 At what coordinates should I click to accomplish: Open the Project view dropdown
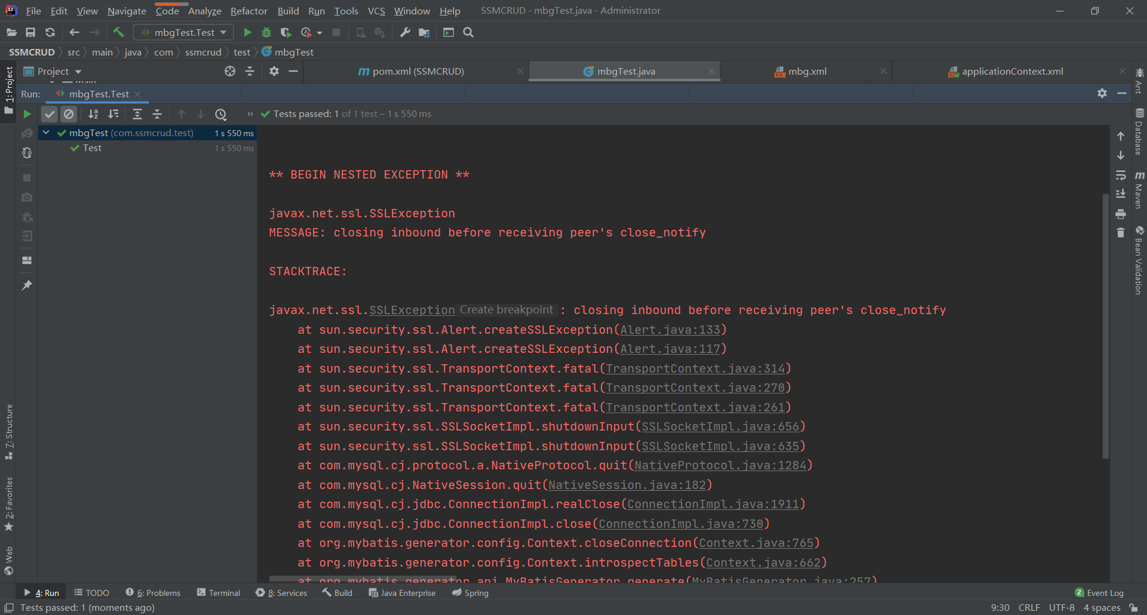click(78, 71)
